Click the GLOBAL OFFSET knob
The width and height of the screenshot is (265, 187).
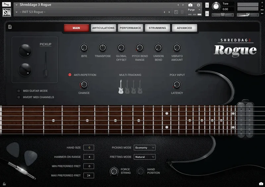pyautogui.click(x=121, y=47)
